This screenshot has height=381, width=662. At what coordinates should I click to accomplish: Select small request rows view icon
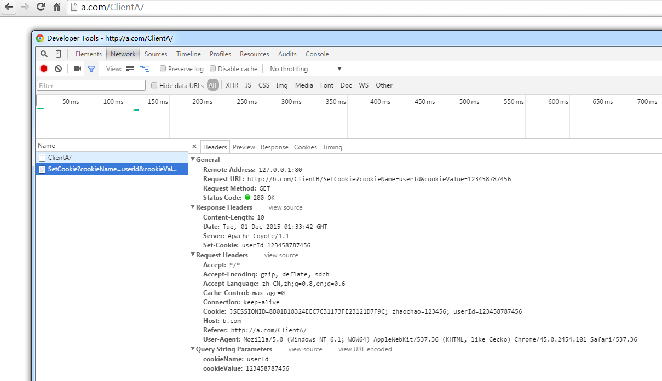pos(145,68)
